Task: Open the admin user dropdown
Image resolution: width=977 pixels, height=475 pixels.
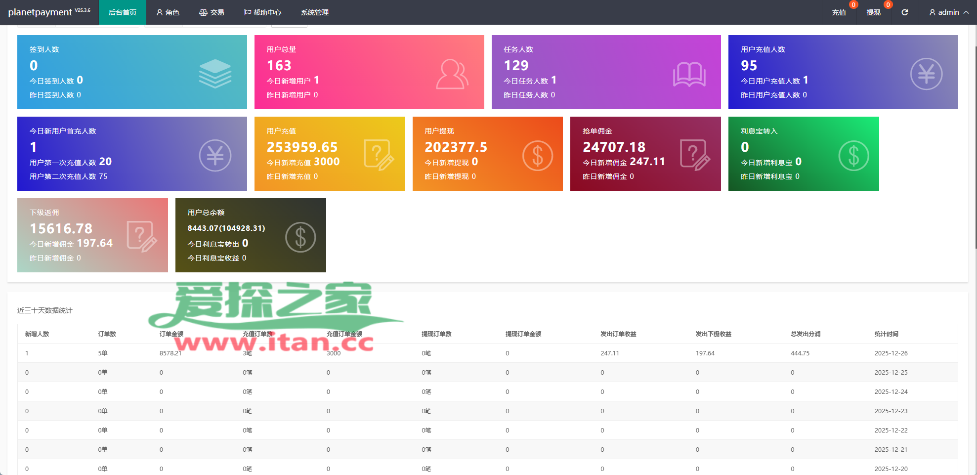Action: point(948,12)
